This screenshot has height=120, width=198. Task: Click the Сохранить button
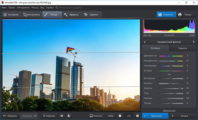pos(166,15)
